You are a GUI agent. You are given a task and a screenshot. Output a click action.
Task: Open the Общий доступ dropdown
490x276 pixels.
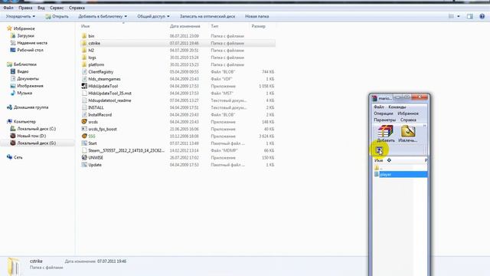(153, 16)
